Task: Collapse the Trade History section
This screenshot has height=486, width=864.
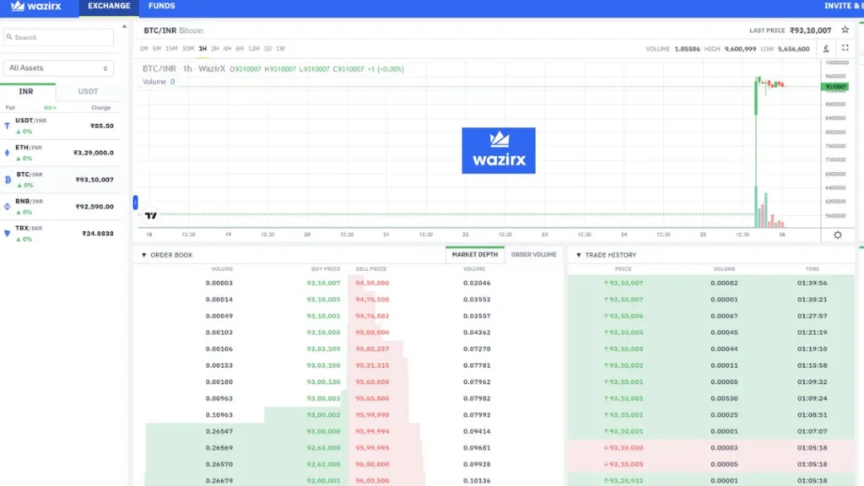Action: tap(579, 255)
